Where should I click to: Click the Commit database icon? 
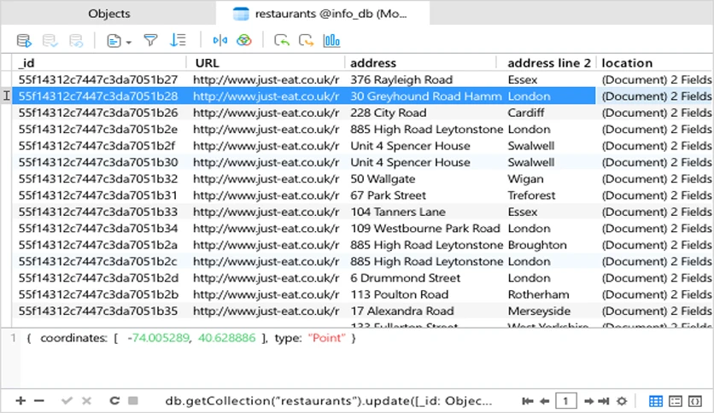click(x=50, y=41)
